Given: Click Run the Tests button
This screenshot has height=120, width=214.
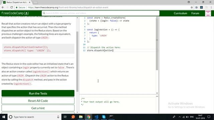Looking at the screenshot, I should [x=38, y=93].
